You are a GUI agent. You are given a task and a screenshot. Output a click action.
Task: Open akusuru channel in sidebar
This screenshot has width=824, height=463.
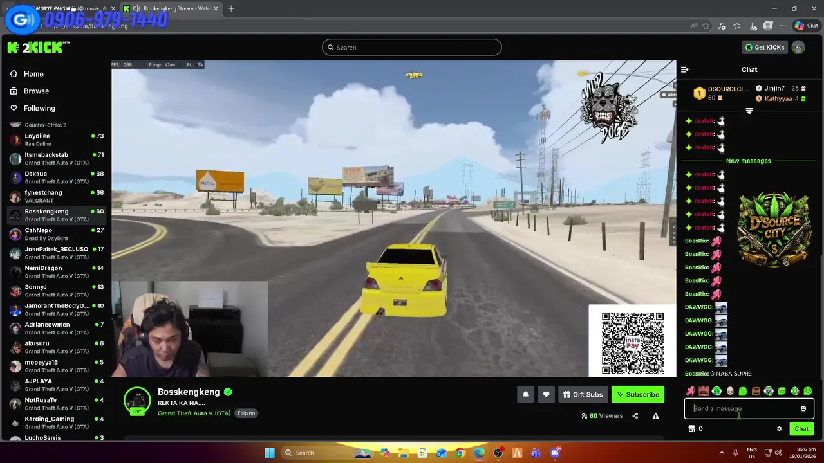[56, 347]
